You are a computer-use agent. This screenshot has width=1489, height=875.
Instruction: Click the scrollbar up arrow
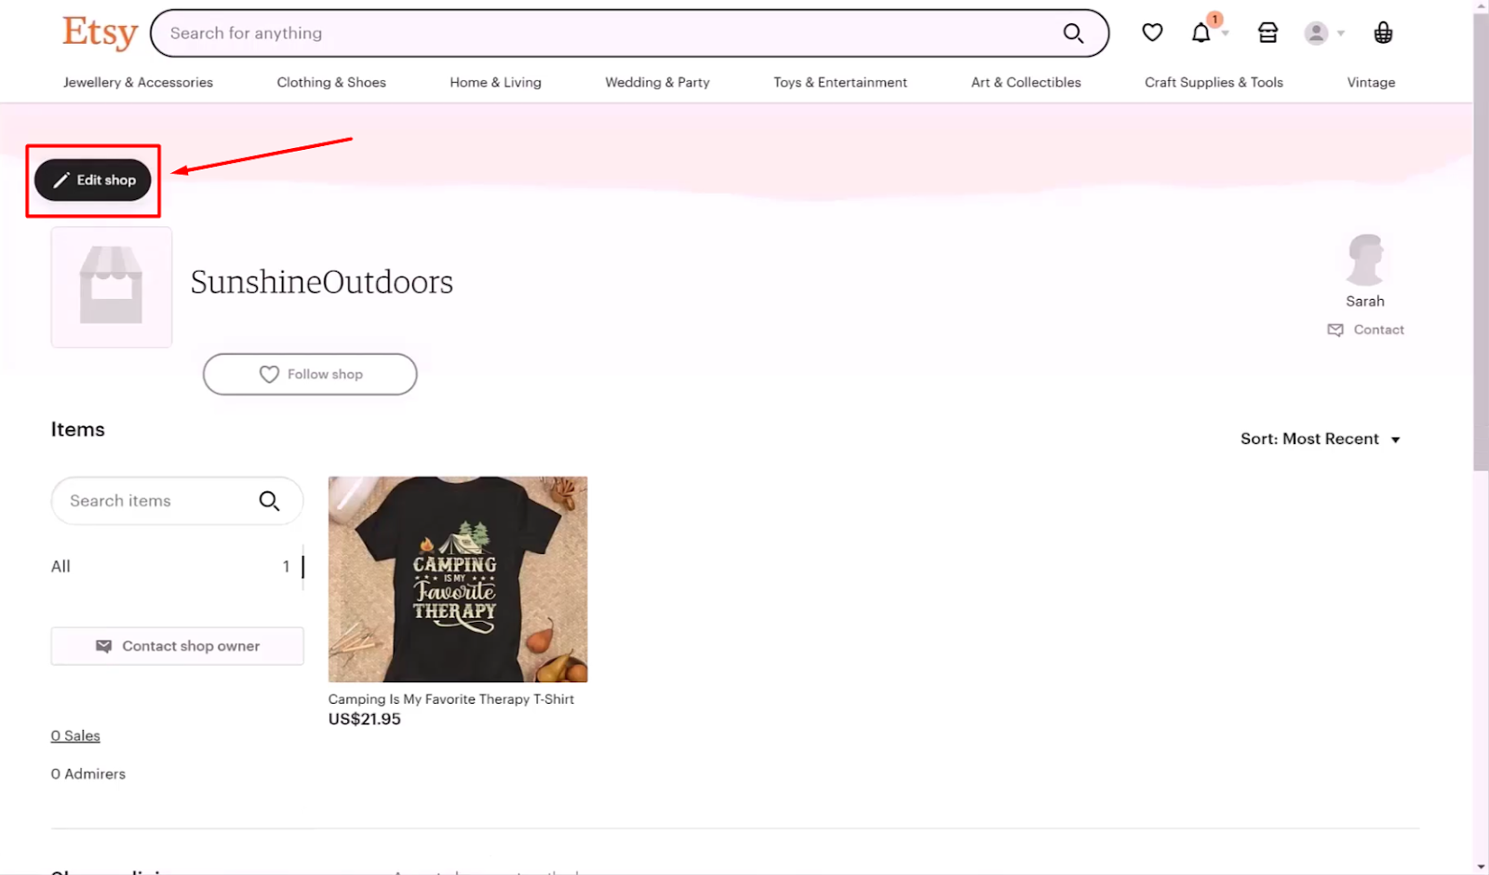click(x=1481, y=7)
